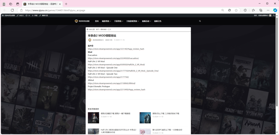Click the zoom magnifier in address bar
This screenshot has width=279, height=135.
click(223, 10)
